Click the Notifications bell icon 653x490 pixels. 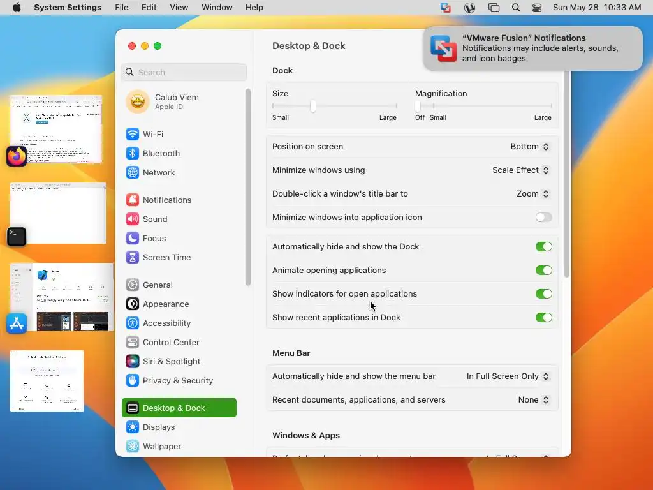tap(133, 200)
